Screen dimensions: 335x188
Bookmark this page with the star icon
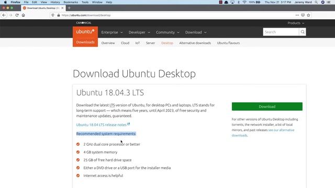pos(308,15)
